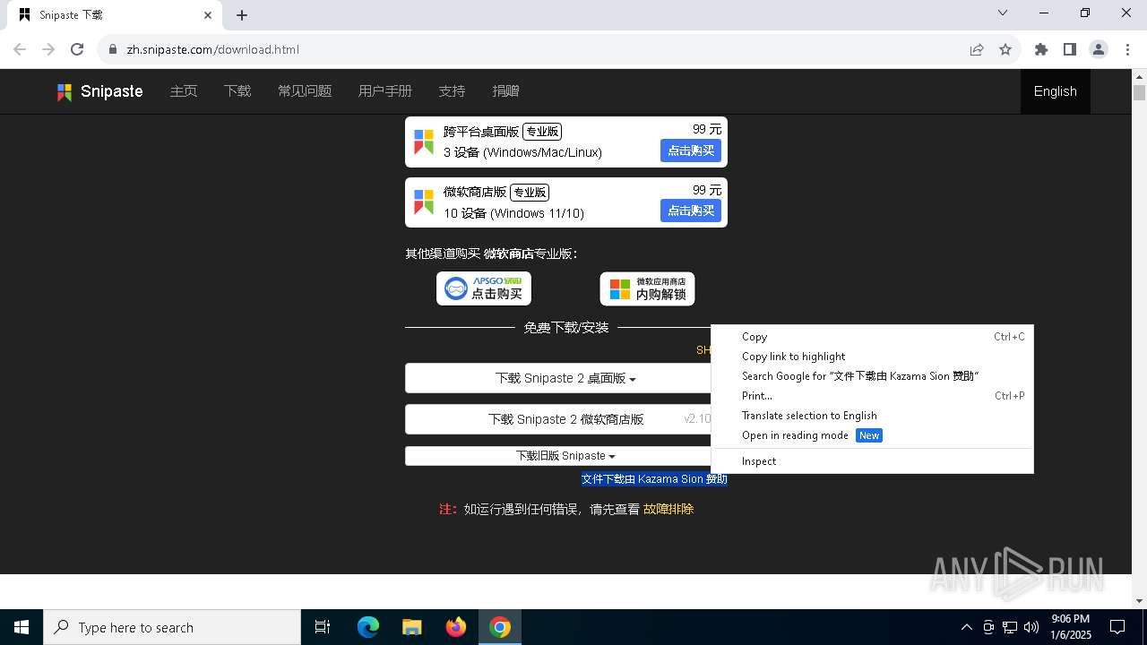This screenshot has height=645, width=1147.
Task: Click the 免费下载/安装 heading
Action: [566, 328]
